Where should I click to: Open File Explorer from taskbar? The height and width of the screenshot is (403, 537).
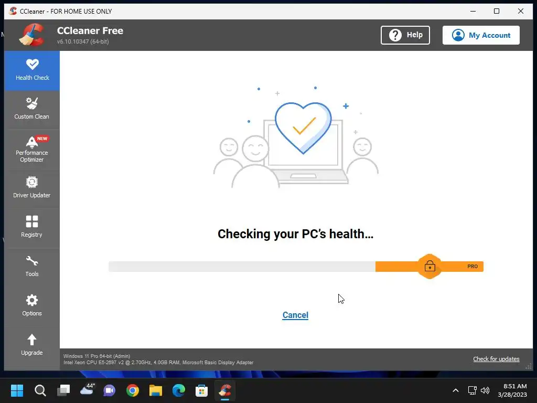[155, 390]
